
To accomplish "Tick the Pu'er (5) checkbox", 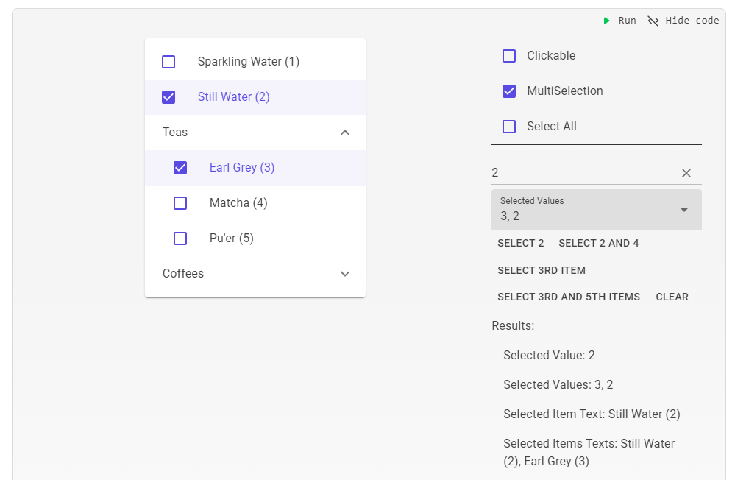I will click(180, 239).
